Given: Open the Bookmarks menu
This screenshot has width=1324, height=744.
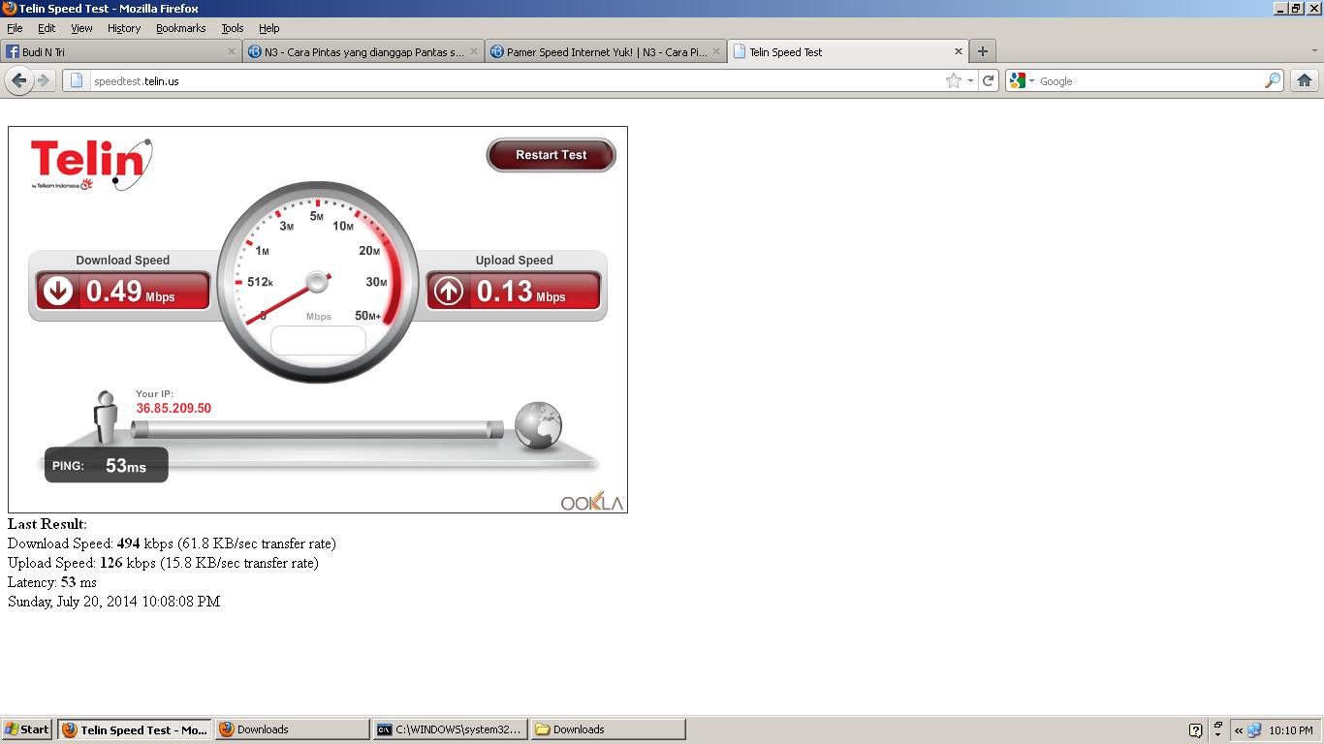Looking at the screenshot, I should (180, 28).
